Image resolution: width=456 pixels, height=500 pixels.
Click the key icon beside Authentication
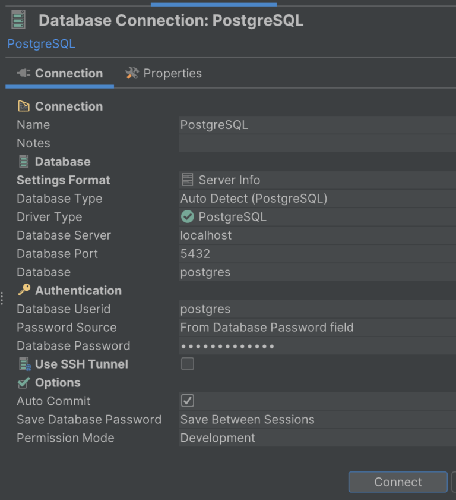[24, 290]
